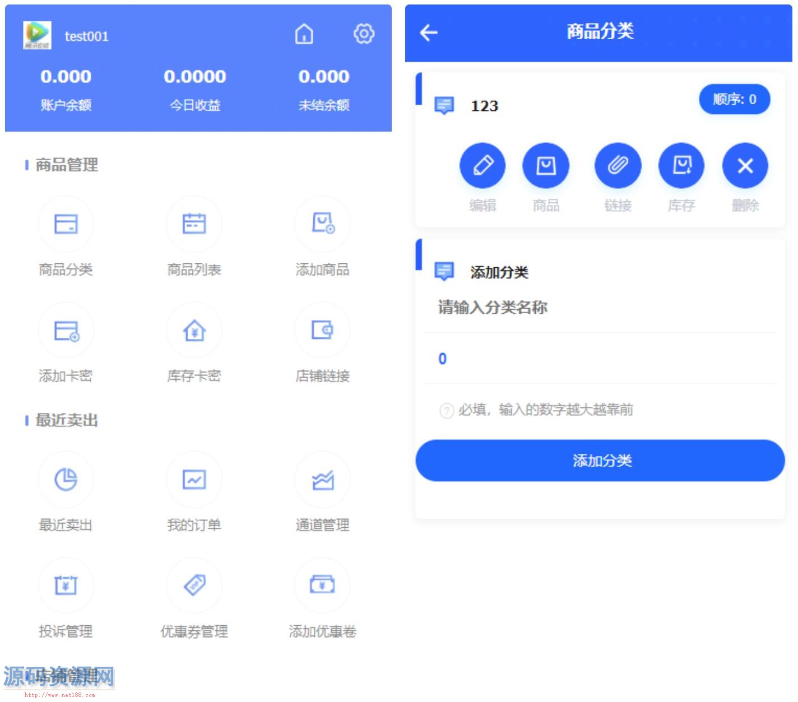Click the category name 123
The width and height of the screenshot is (798, 702).
coord(484,106)
